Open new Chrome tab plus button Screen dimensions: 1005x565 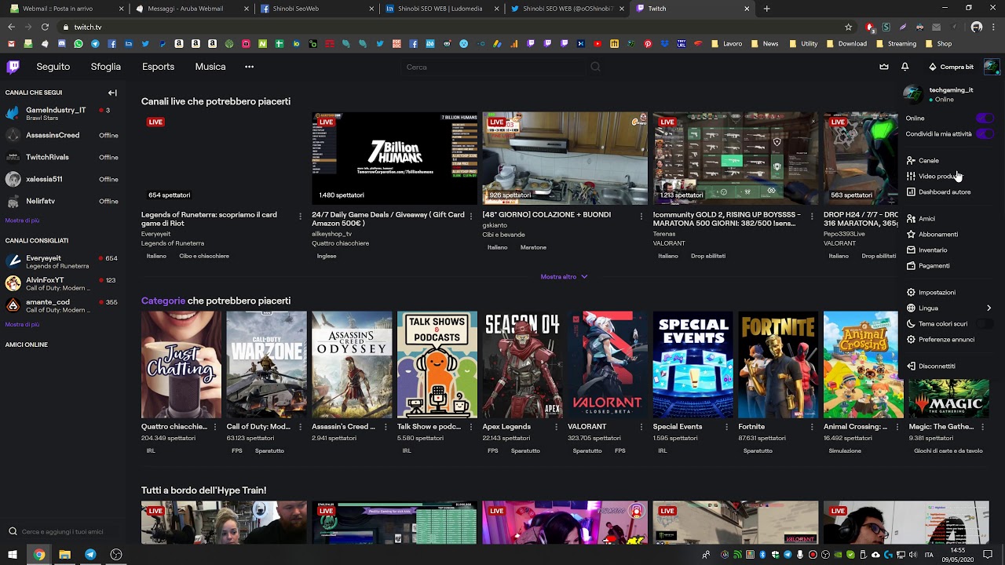(766, 9)
